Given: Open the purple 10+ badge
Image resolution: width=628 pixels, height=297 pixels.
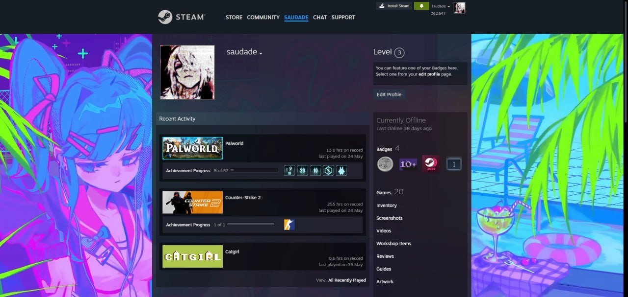Looking at the screenshot, I should [408, 164].
